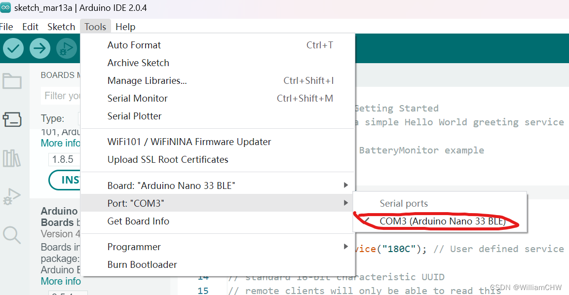The height and width of the screenshot is (295, 569).
Task: Choose Upload SSL Root Certificates
Action: tap(218, 160)
